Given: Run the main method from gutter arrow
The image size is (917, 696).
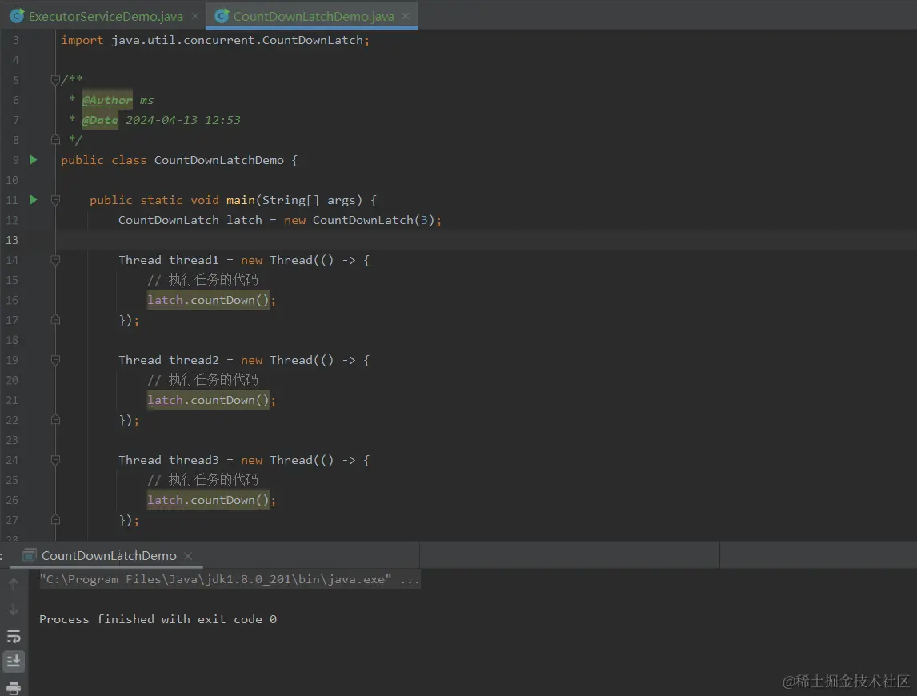Looking at the screenshot, I should click(x=34, y=199).
